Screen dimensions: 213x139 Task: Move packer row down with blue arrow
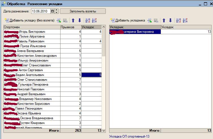pos(170,20)
